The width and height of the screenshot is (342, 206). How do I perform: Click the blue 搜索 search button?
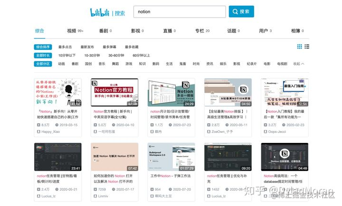[241, 11]
